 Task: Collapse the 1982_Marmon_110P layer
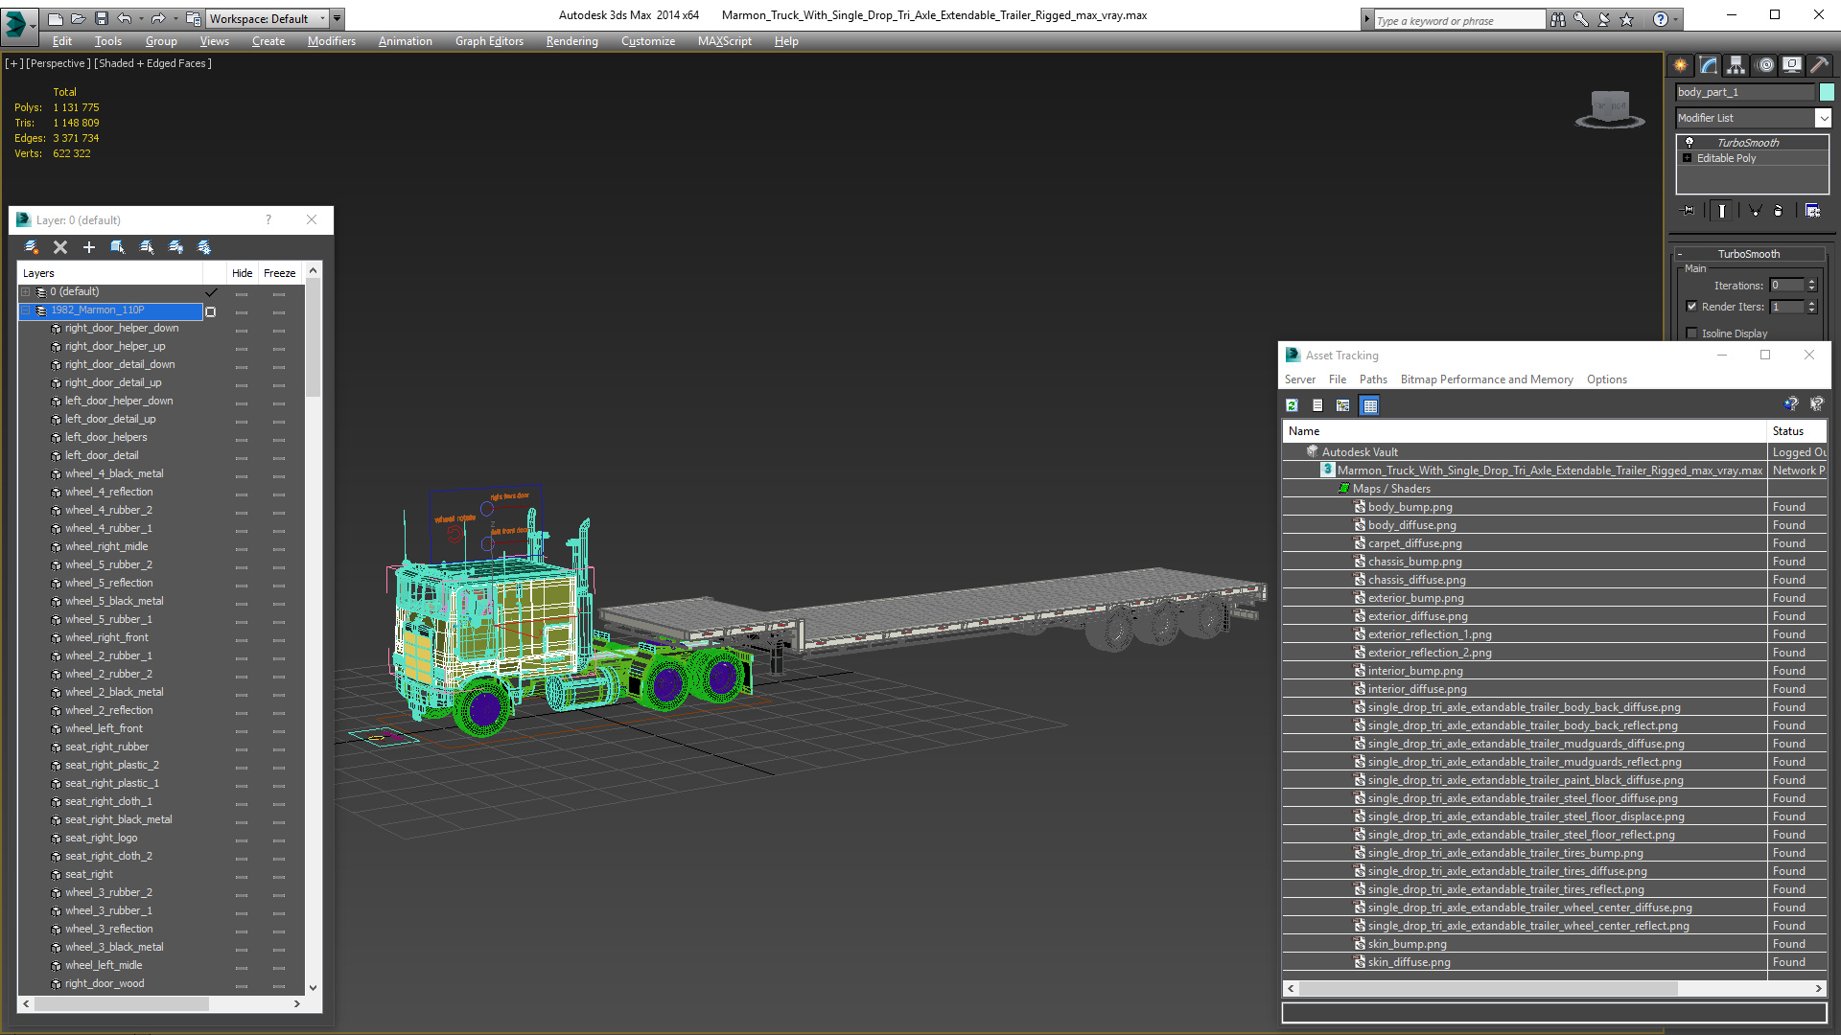26,310
